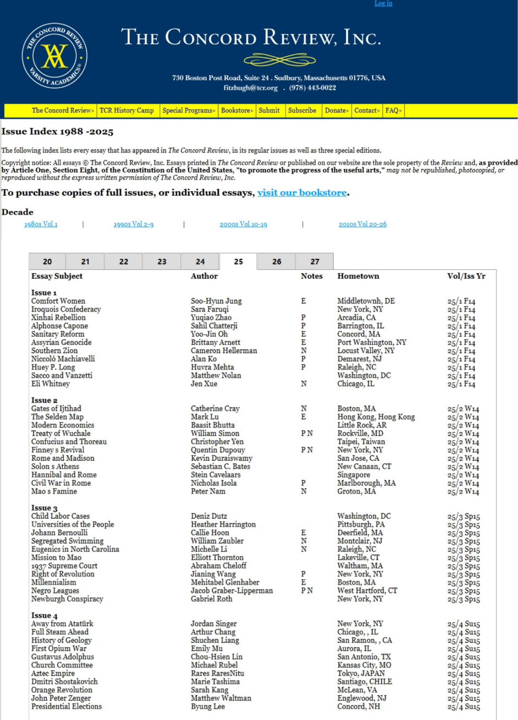Open the TCR History Camp page

pos(127,110)
